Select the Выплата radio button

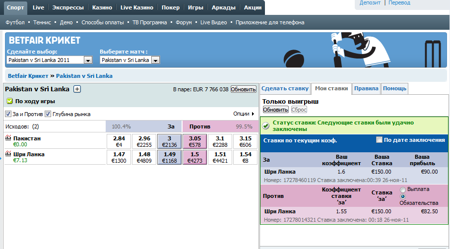click(403, 189)
